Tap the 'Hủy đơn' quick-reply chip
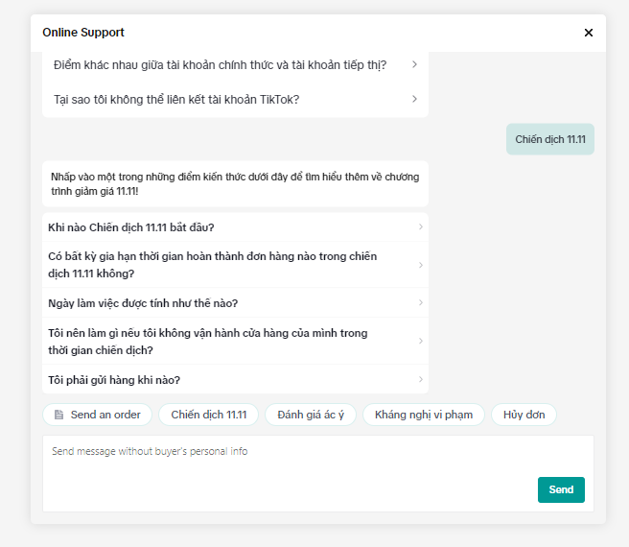Screen dimensions: 629x547 pos(524,415)
